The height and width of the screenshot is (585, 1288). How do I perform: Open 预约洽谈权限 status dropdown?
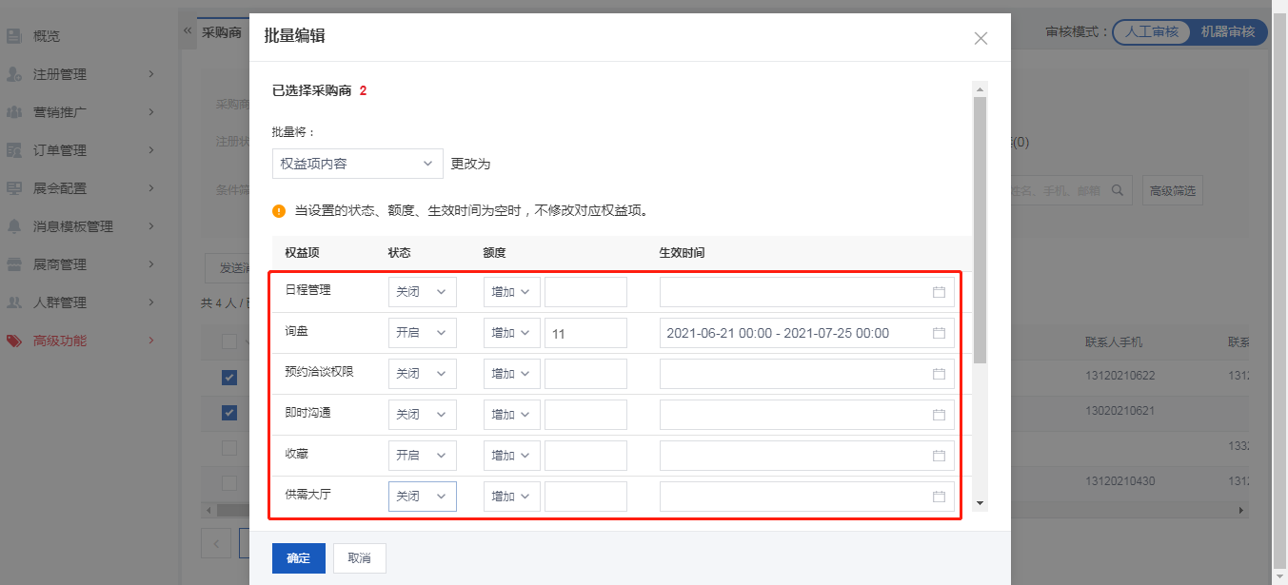(423, 374)
